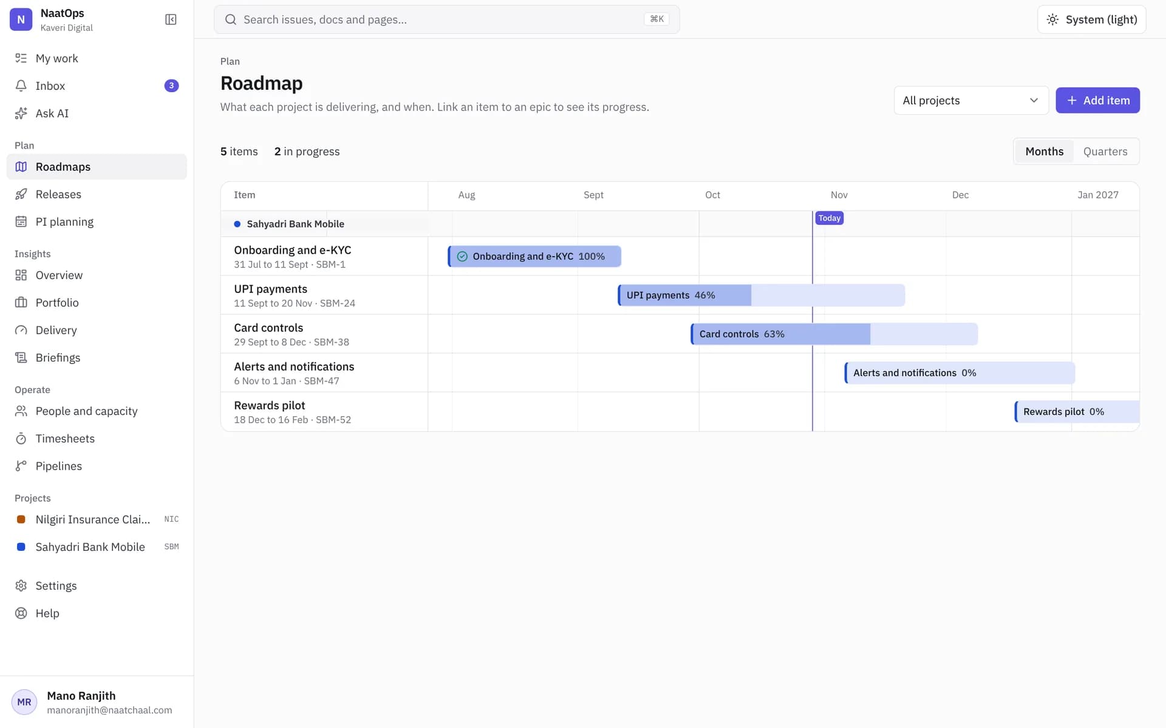Click the UPI payments 46% progress bar
The height and width of the screenshot is (728, 1166).
[x=761, y=295]
